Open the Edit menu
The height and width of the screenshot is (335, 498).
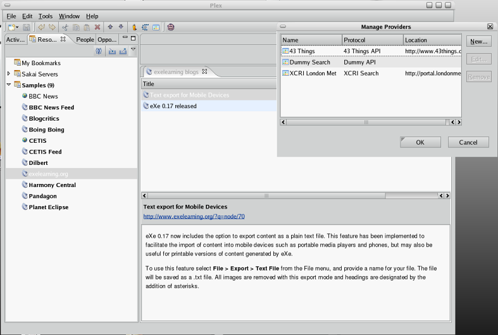coord(27,16)
